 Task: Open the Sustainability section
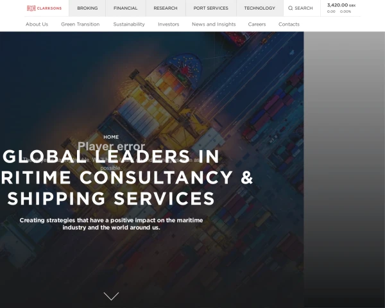tap(129, 24)
